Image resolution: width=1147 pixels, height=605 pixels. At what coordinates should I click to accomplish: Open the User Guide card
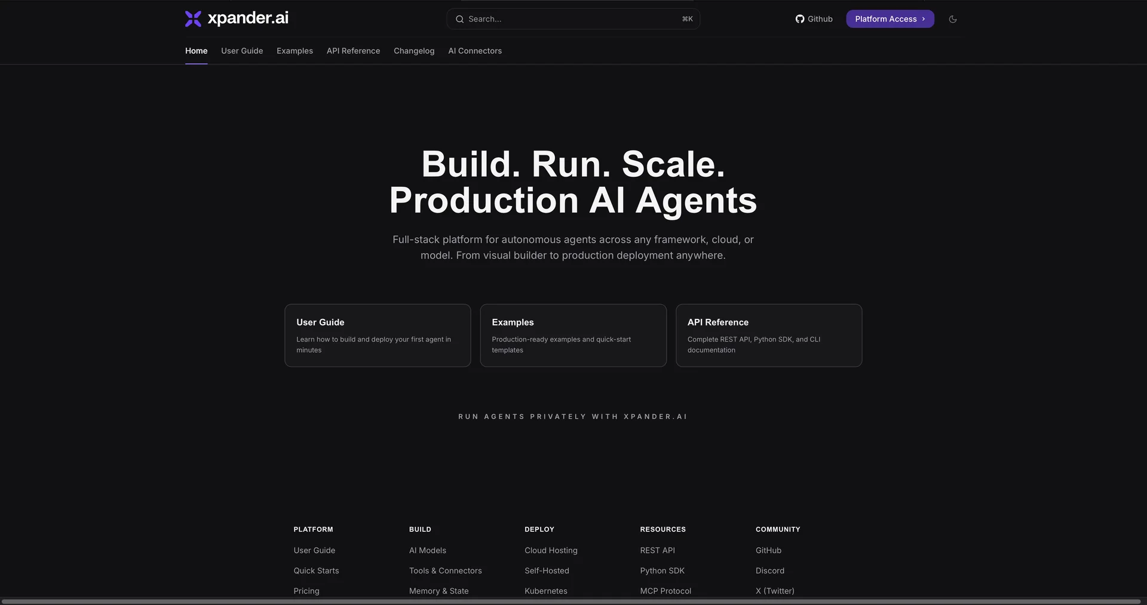tap(378, 336)
